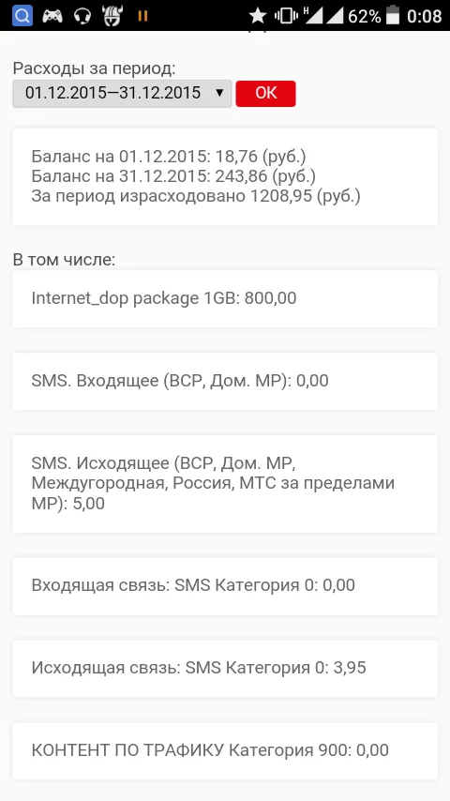
Task: Tap Исходящая связь SMS 3,95 entry
Action: point(225,669)
